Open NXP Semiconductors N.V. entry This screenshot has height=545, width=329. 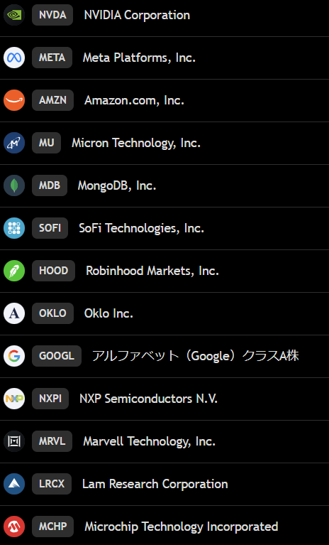[148, 399]
